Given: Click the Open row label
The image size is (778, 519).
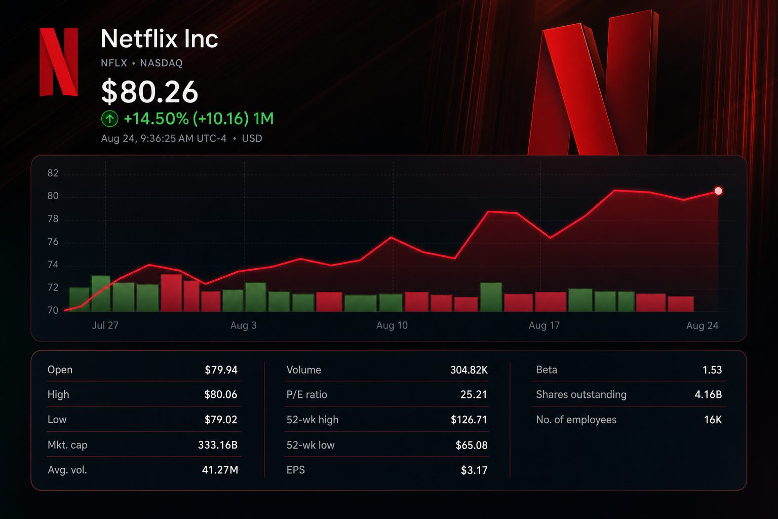Looking at the screenshot, I should click(x=60, y=370).
